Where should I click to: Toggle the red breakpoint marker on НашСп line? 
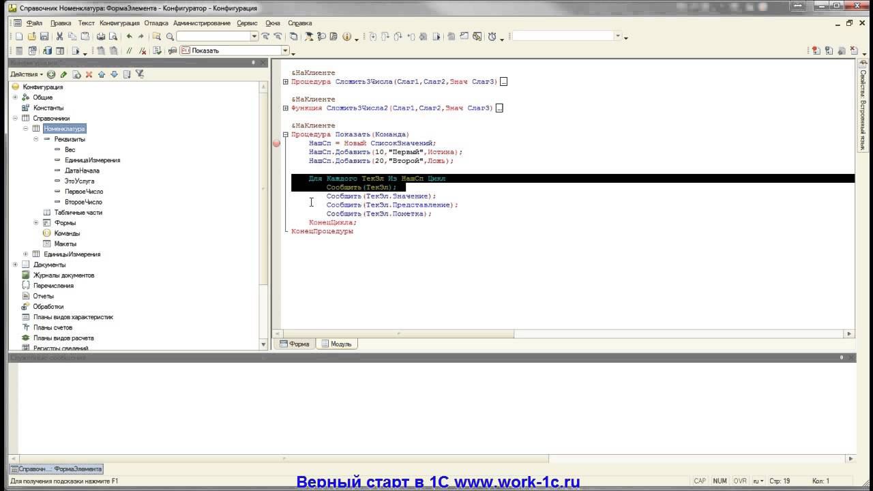(276, 143)
